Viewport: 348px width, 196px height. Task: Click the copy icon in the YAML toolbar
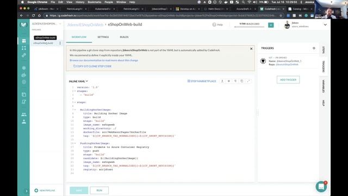coord(242,81)
